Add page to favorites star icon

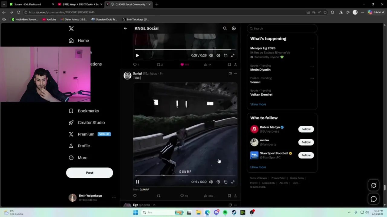(x=325, y=12)
